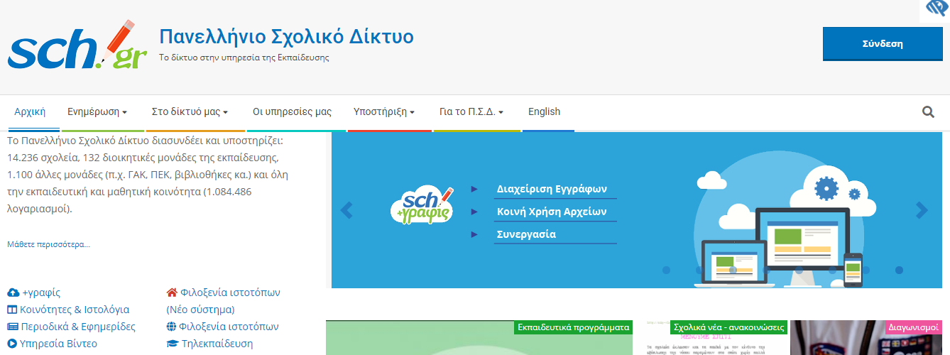Click the Πανελλήνιο Σχολικό Δίκτυο site title
Image resolution: width=950 pixels, height=355 pixels.
[x=286, y=36]
